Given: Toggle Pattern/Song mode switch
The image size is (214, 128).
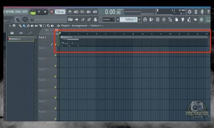Looking at the screenshot, I should [33, 12].
